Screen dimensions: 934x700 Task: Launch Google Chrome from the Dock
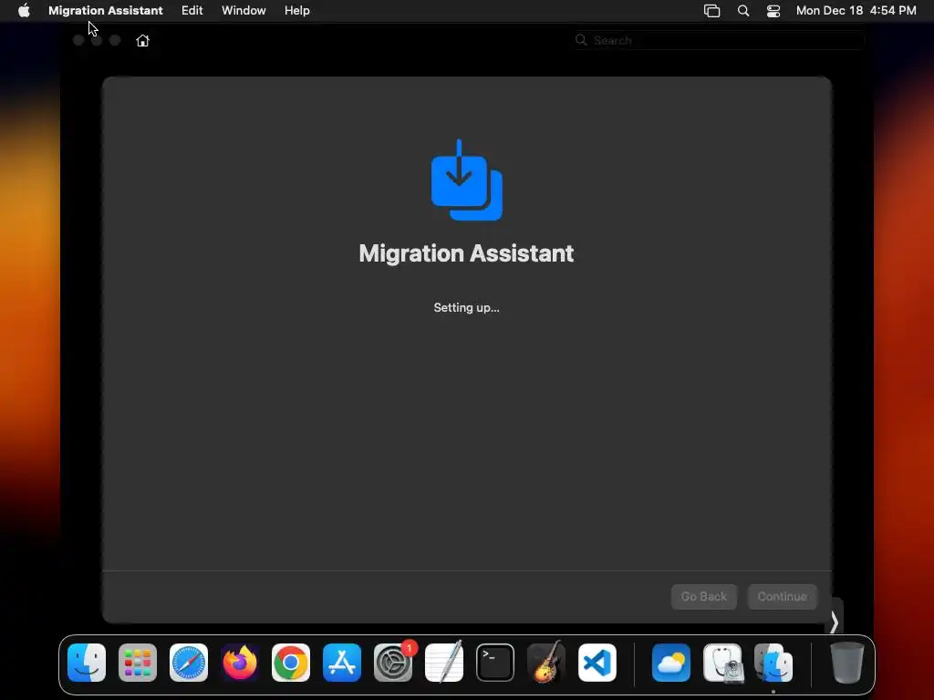point(291,663)
